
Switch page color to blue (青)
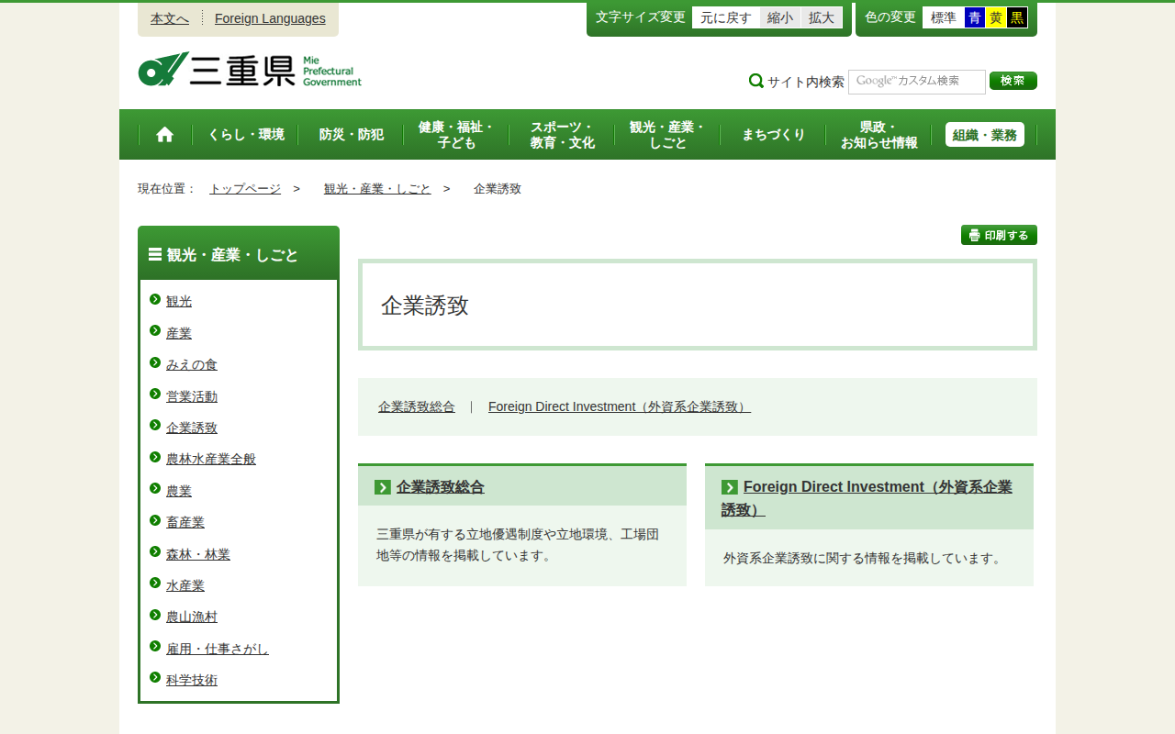click(x=975, y=17)
